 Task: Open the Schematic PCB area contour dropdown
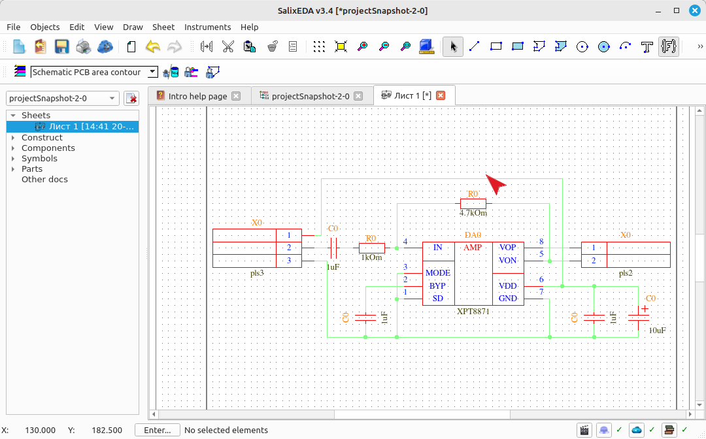point(94,72)
